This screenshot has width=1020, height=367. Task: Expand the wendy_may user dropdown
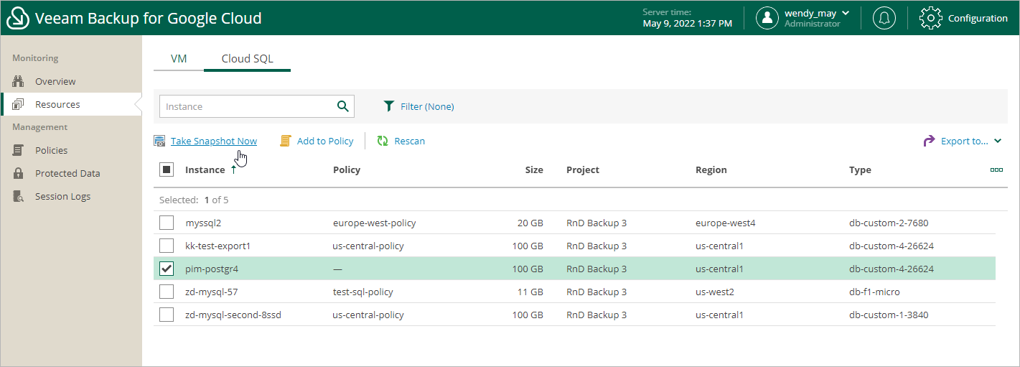click(x=846, y=13)
